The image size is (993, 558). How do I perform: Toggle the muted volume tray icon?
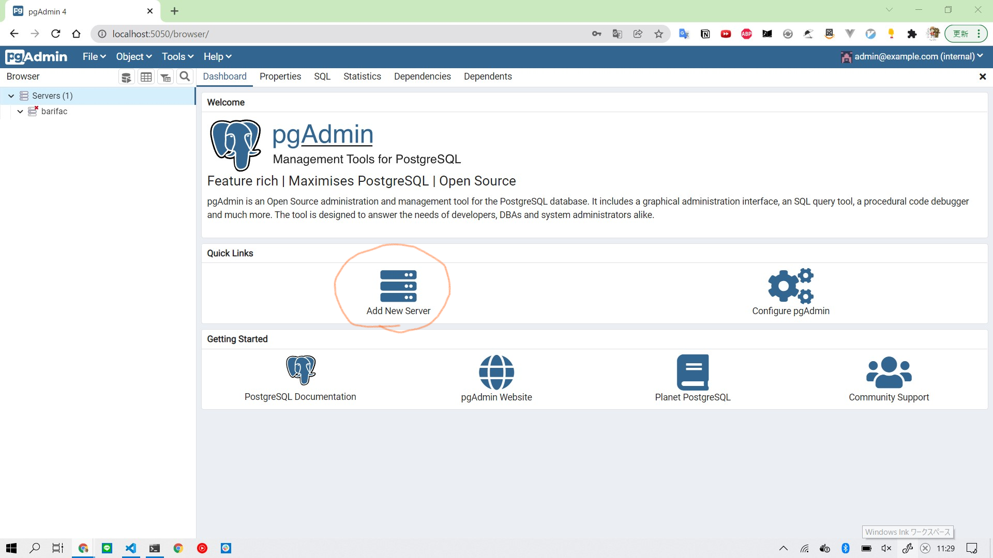click(886, 548)
